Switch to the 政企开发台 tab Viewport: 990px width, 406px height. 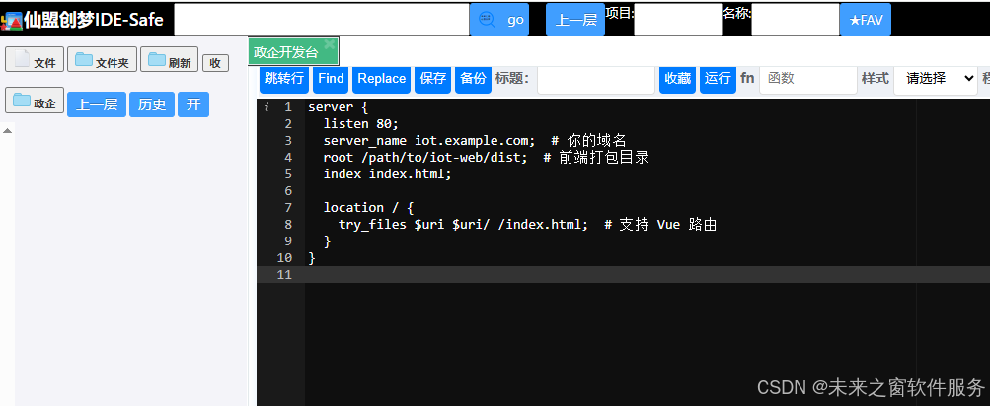(286, 52)
